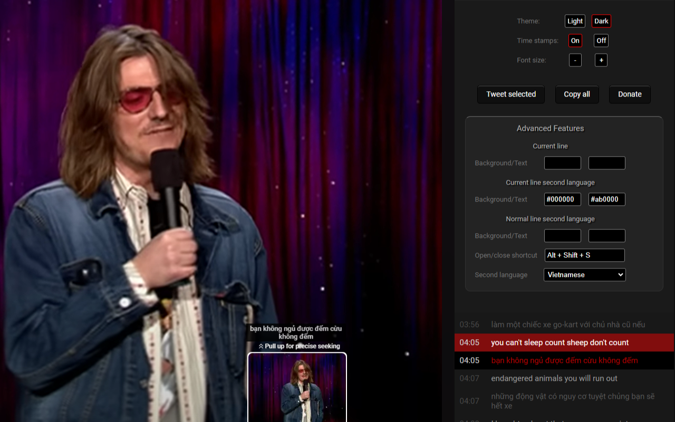Open the Donate page
Screen dimensions: 675x422
(x=630, y=94)
